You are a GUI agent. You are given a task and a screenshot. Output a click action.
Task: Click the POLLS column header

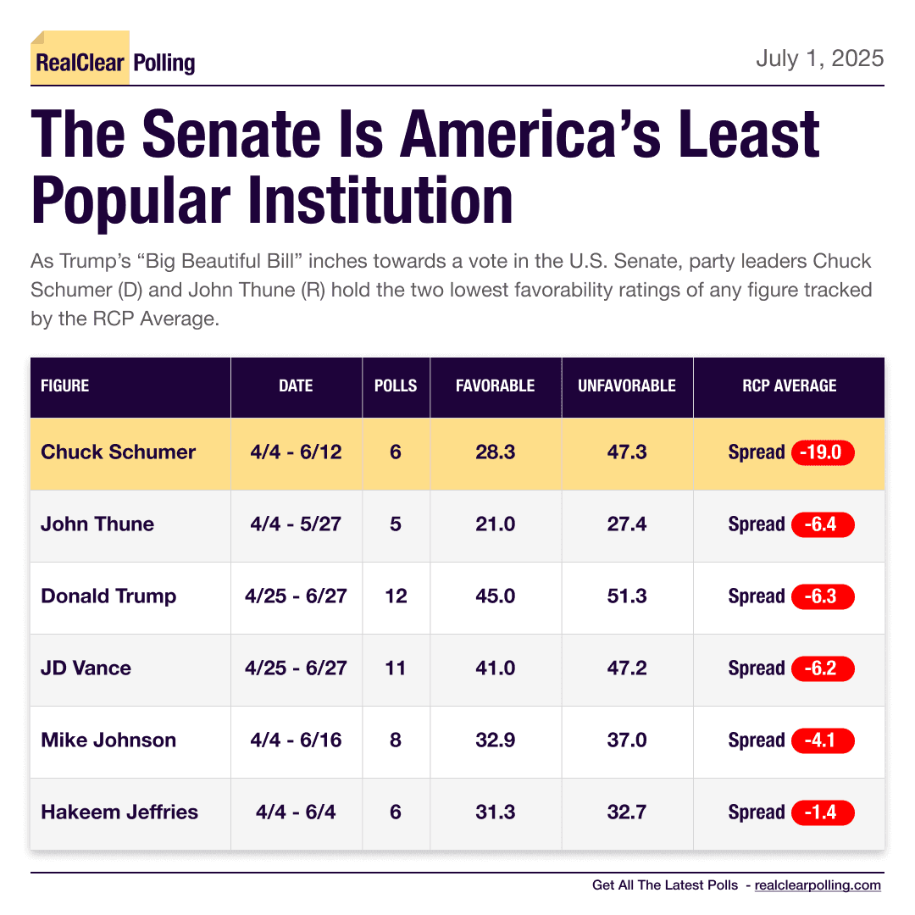[396, 386]
